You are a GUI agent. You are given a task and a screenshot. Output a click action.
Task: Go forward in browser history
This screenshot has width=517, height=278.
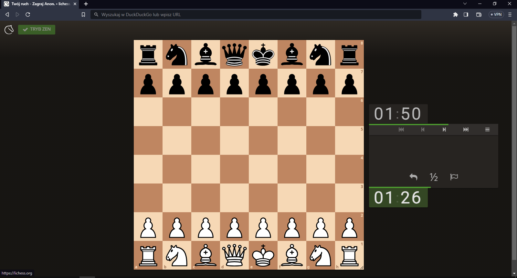point(17,15)
